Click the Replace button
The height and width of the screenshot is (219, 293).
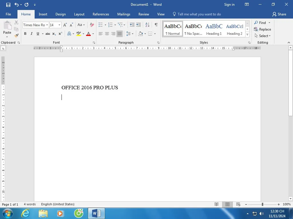[262, 29]
